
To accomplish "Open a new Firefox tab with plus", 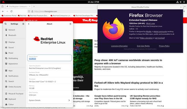I will pos(34,7).
